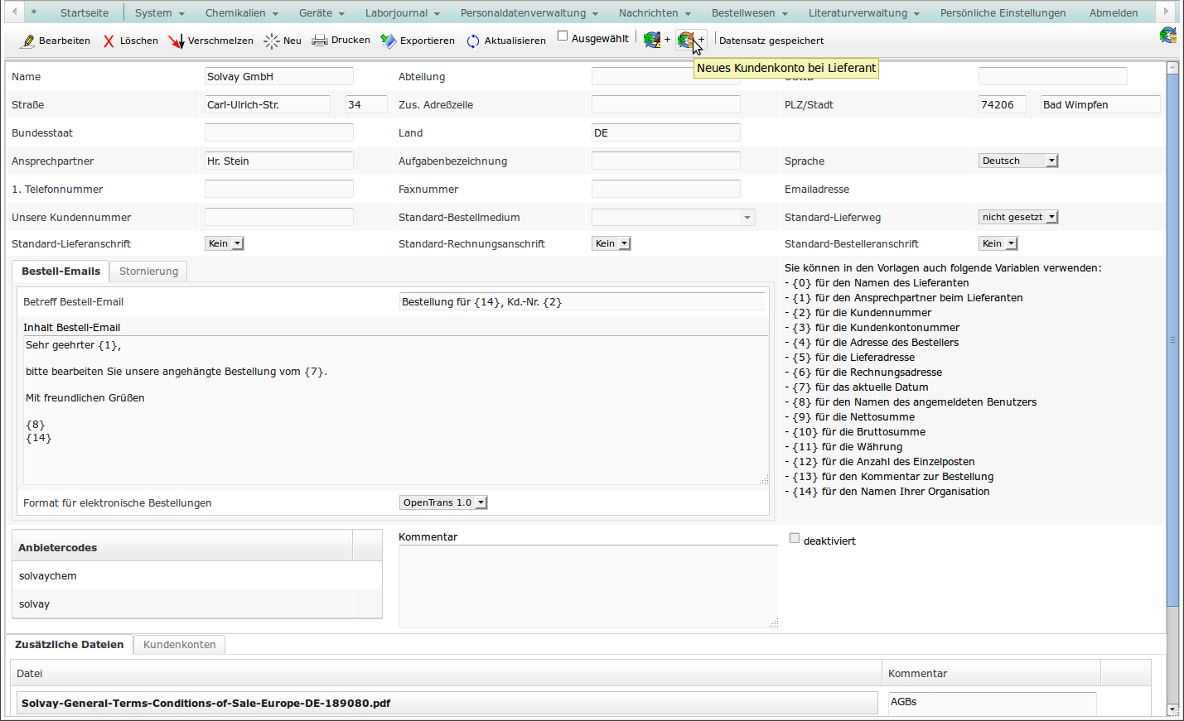The height and width of the screenshot is (721, 1184).
Task: Click the Unsere Kundennummer input field
Action: coord(278,217)
